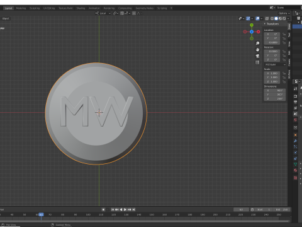Screen dimensions: 302x227
Task: Open Local transform orientation dropdown
Action: click(x=103, y=13)
